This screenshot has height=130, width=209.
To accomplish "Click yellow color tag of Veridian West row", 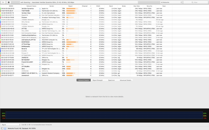I will click(x=1, y=13).
